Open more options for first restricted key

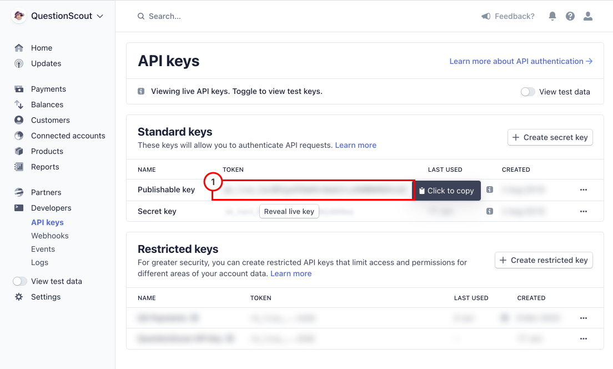(x=583, y=318)
